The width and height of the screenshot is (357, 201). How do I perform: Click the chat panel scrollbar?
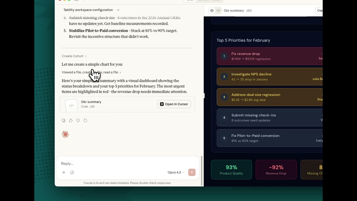[202, 171]
